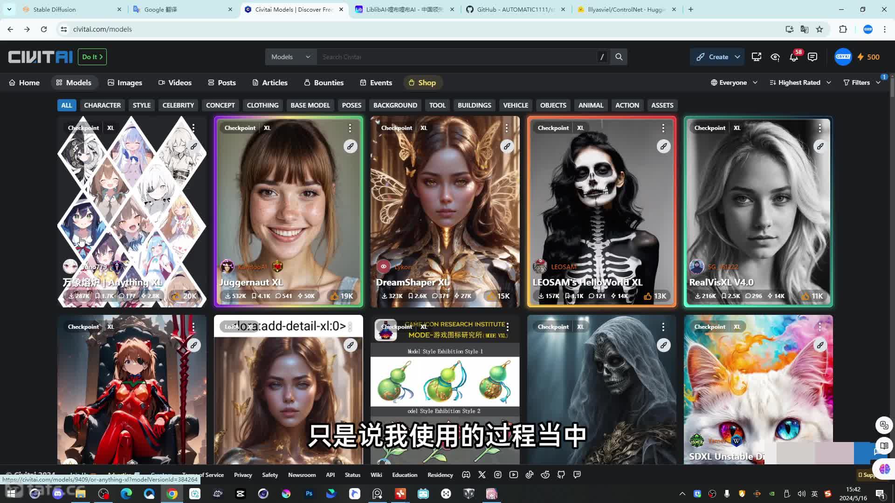
Task: Click the browser address bar URL
Action: pyautogui.click(x=103, y=29)
